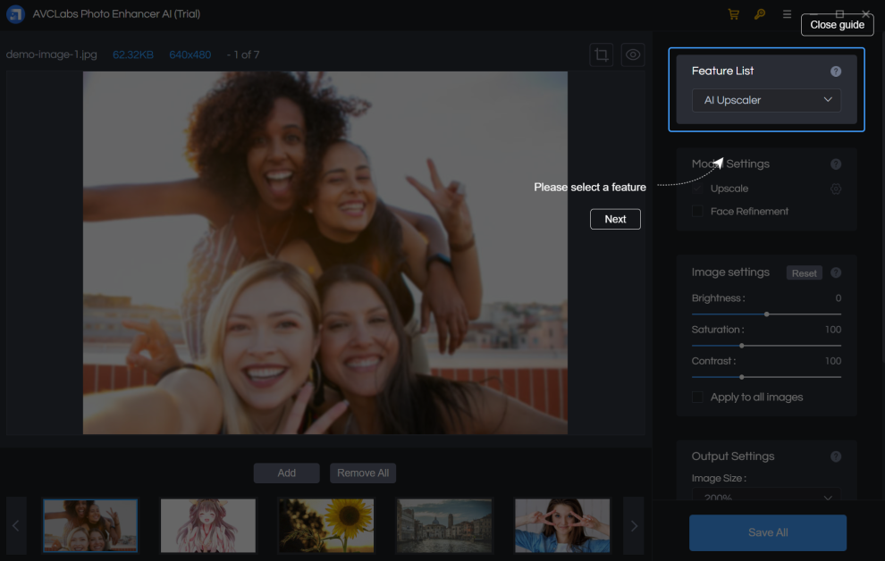Viewport: 885px width, 561px height.
Task: Click Next in the guide
Action: (615, 220)
